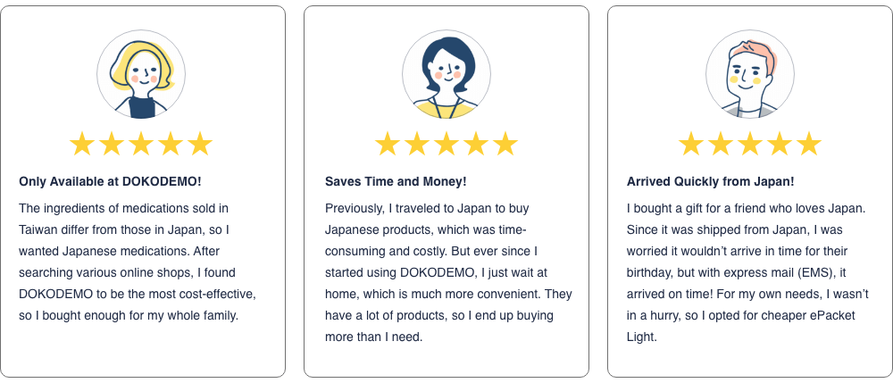This screenshot has width=893, height=383.
Task: Click the review text about express mail EMS
Action: pos(748,272)
